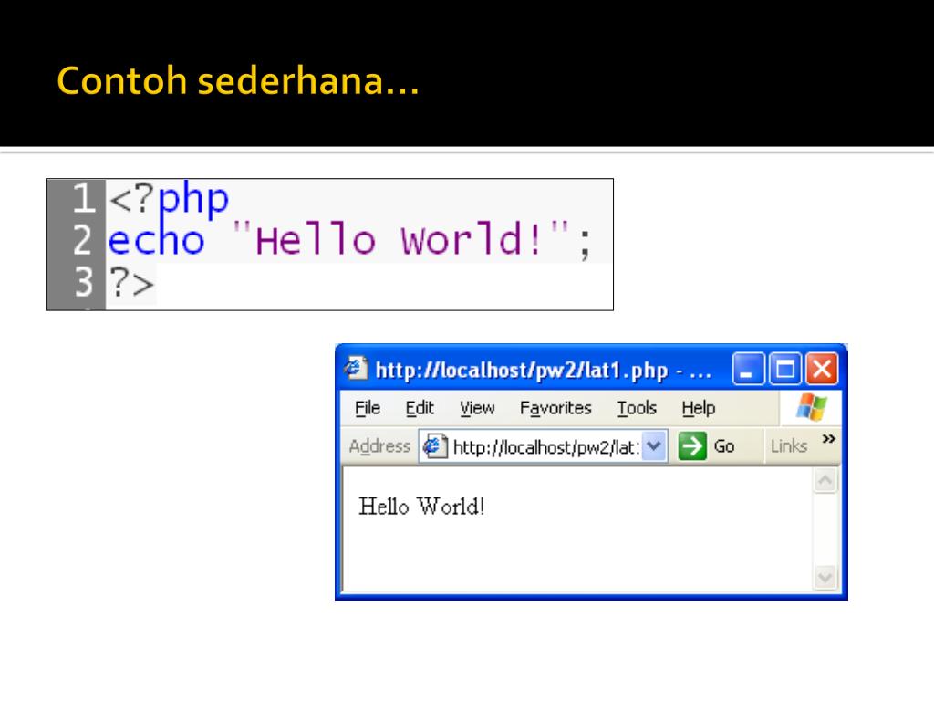Click the green Go arrow icon
Image resolution: width=934 pixels, height=701 pixels.
(692, 445)
